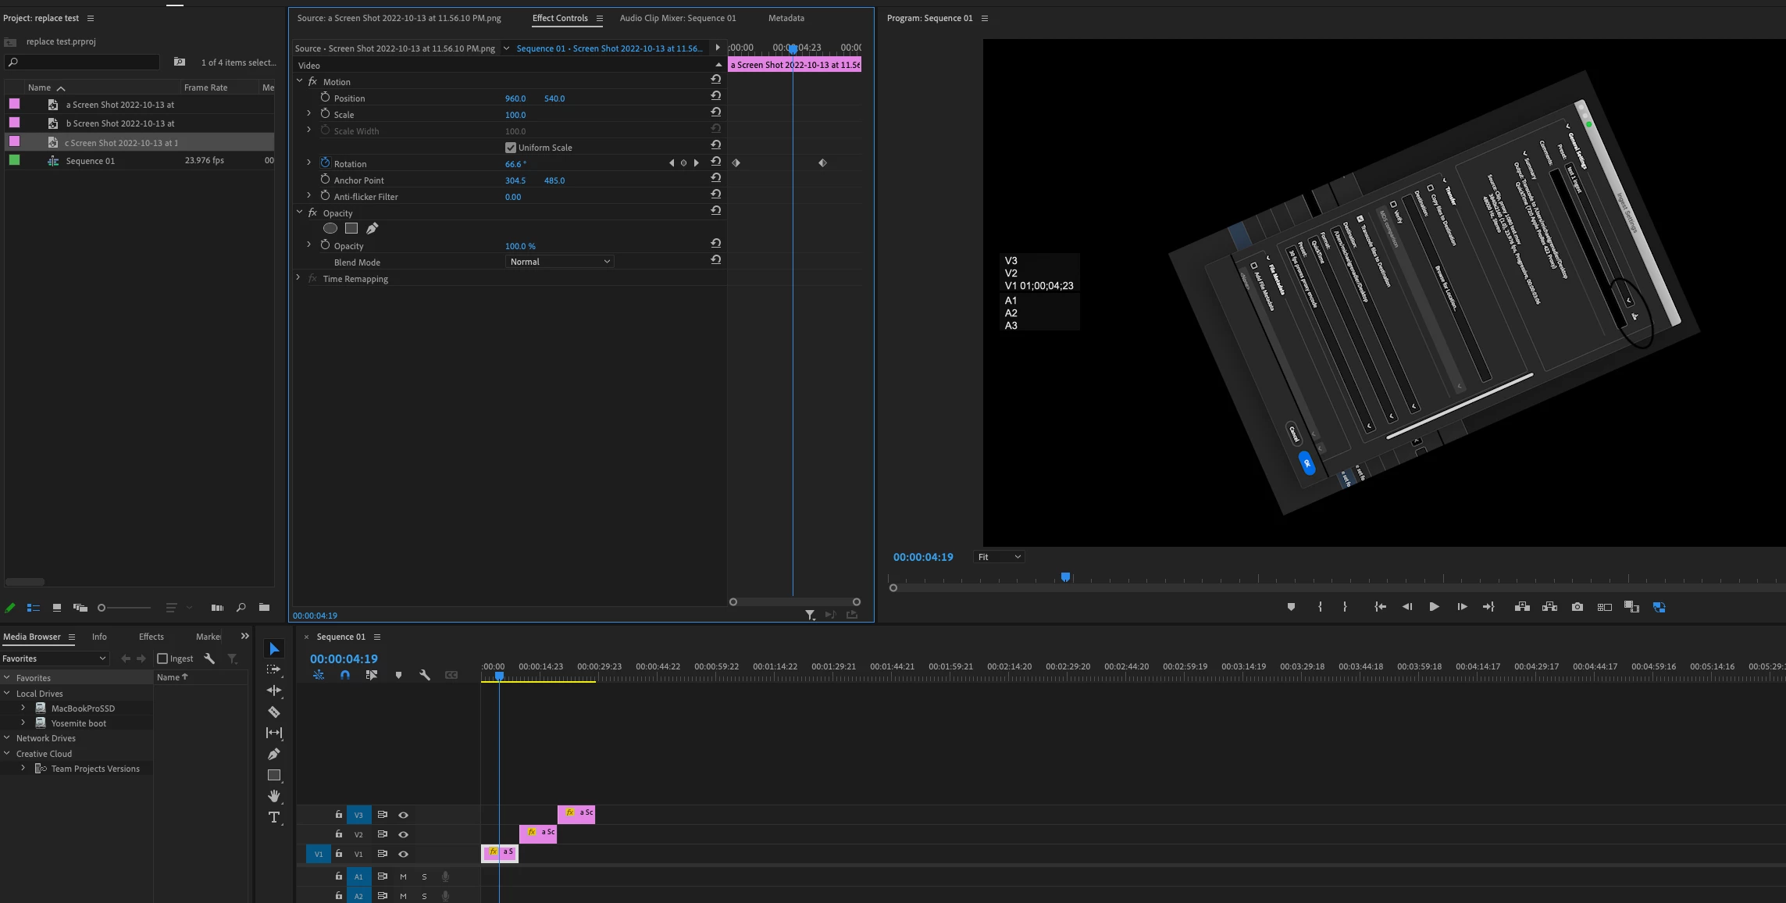
Task: Select the Hand tool
Action: tap(274, 796)
